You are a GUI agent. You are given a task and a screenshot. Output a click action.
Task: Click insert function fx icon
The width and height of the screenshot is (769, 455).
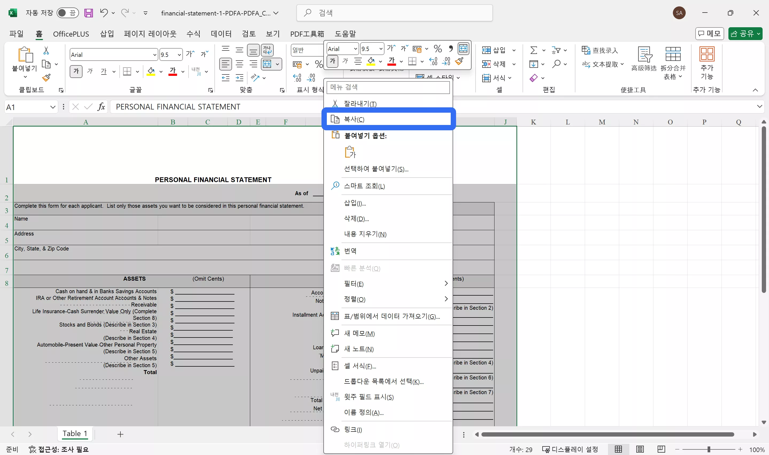pyautogui.click(x=101, y=107)
